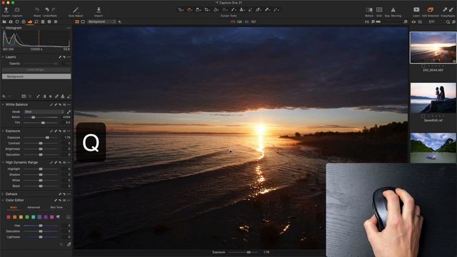Open the Lens tool tab
Screen dimensions: 457x257
pyautogui.click(x=17, y=22)
